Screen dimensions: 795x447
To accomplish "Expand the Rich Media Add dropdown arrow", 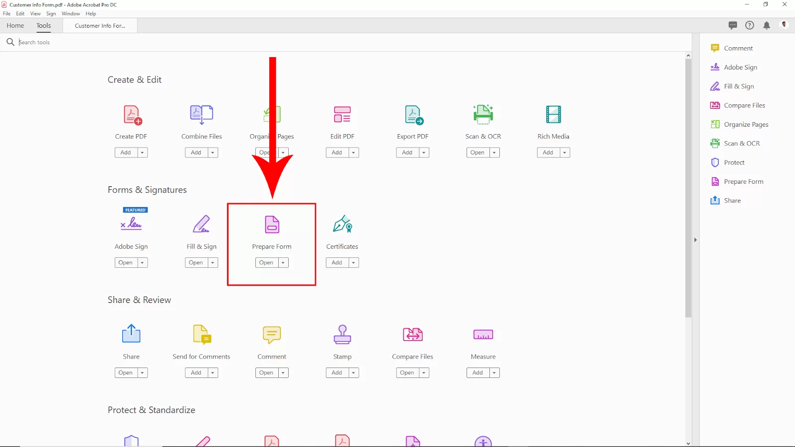I will [x=565, y=152].
